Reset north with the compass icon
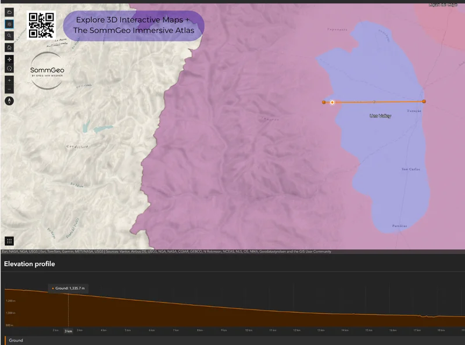465x345 pixels. [9, 100]
